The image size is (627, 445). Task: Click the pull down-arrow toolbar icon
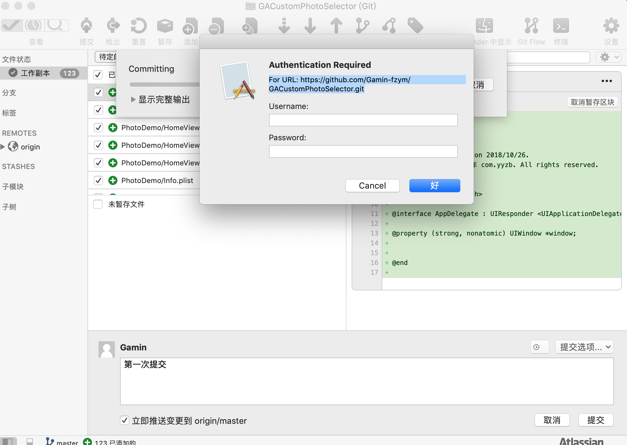click(x=310, y=26)
